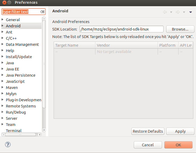Select Remote Systems entry
The image size is (196, 153).
[x=21, y=106]
